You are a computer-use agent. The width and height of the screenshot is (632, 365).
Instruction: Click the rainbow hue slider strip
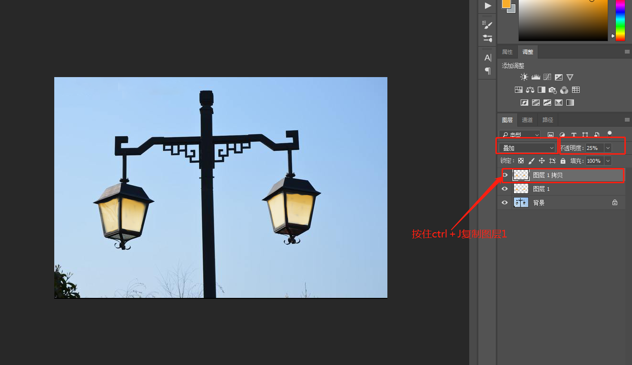click(621, 20)
